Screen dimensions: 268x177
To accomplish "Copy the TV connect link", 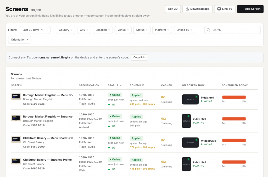I will (x=139, y=57).
